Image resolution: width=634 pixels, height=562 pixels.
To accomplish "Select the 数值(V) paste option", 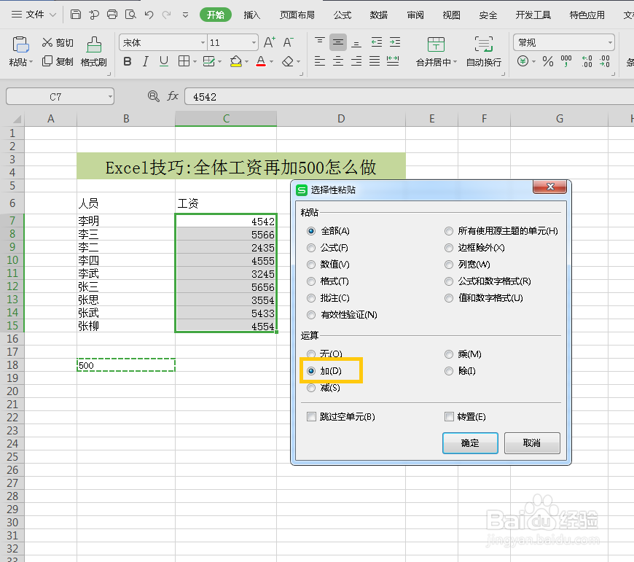I will (311, 265).
